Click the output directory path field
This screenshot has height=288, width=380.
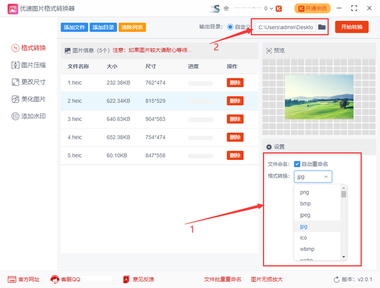click(x=286, y=27)
